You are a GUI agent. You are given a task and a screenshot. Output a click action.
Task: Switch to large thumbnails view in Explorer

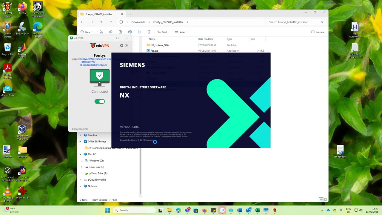326,200
